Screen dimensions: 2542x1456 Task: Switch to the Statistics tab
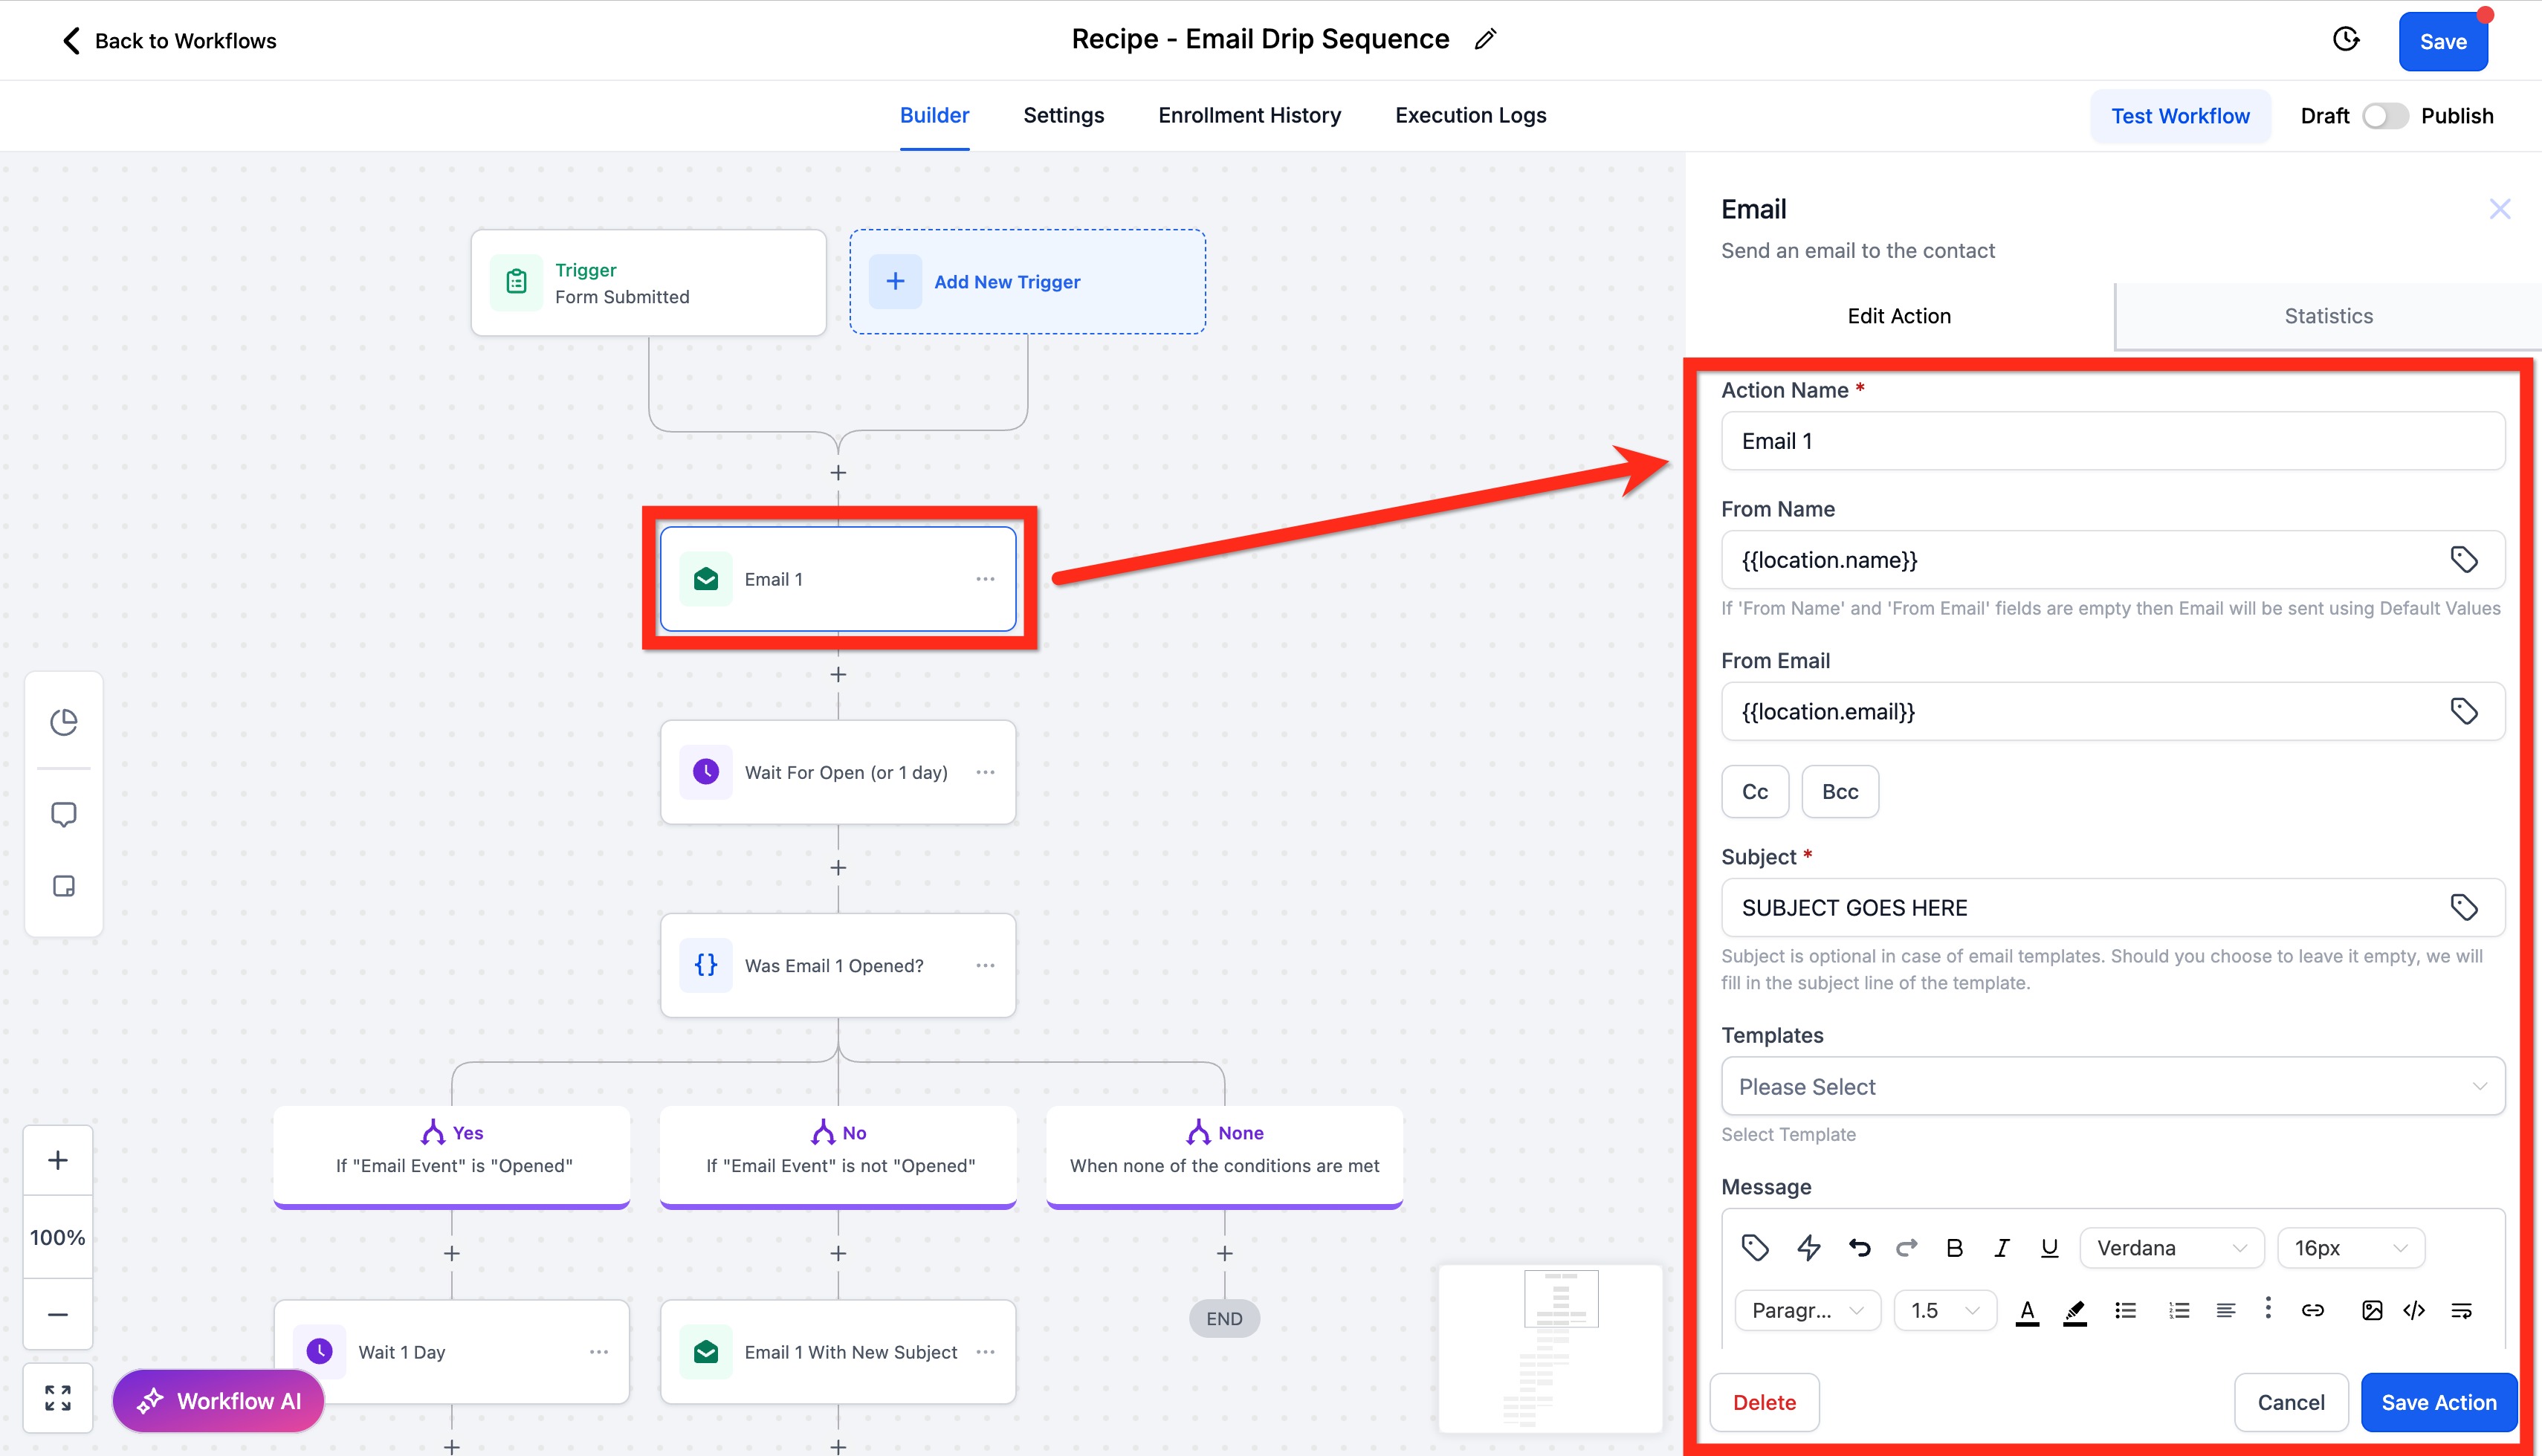pyautogui.click(x=2328, y=316)
